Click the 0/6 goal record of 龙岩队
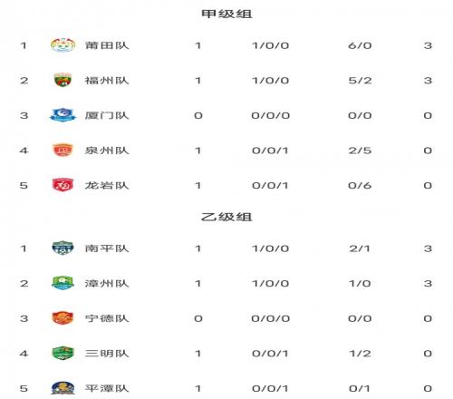The image size is (453, 399). point(360,185)
